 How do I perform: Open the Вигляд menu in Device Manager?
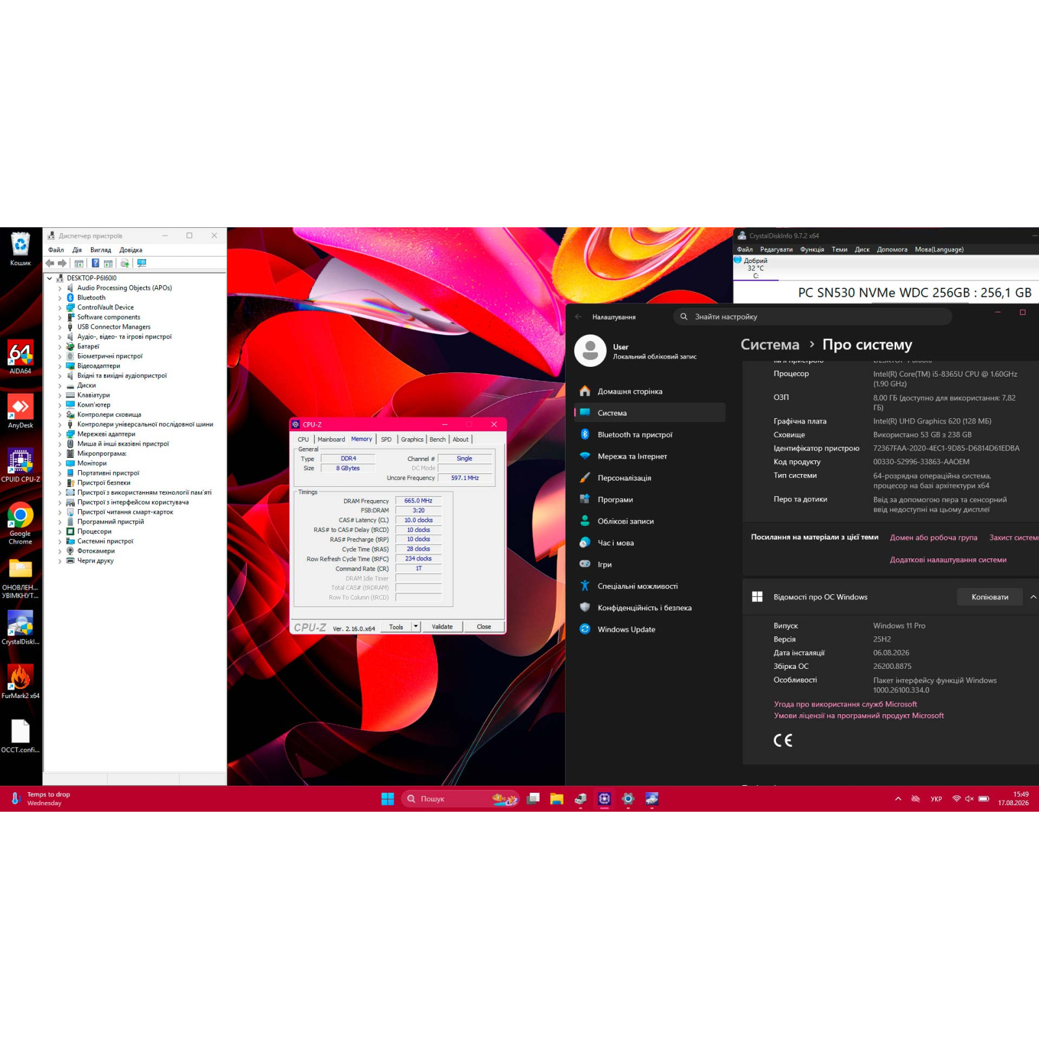click(x=101, y=250)
